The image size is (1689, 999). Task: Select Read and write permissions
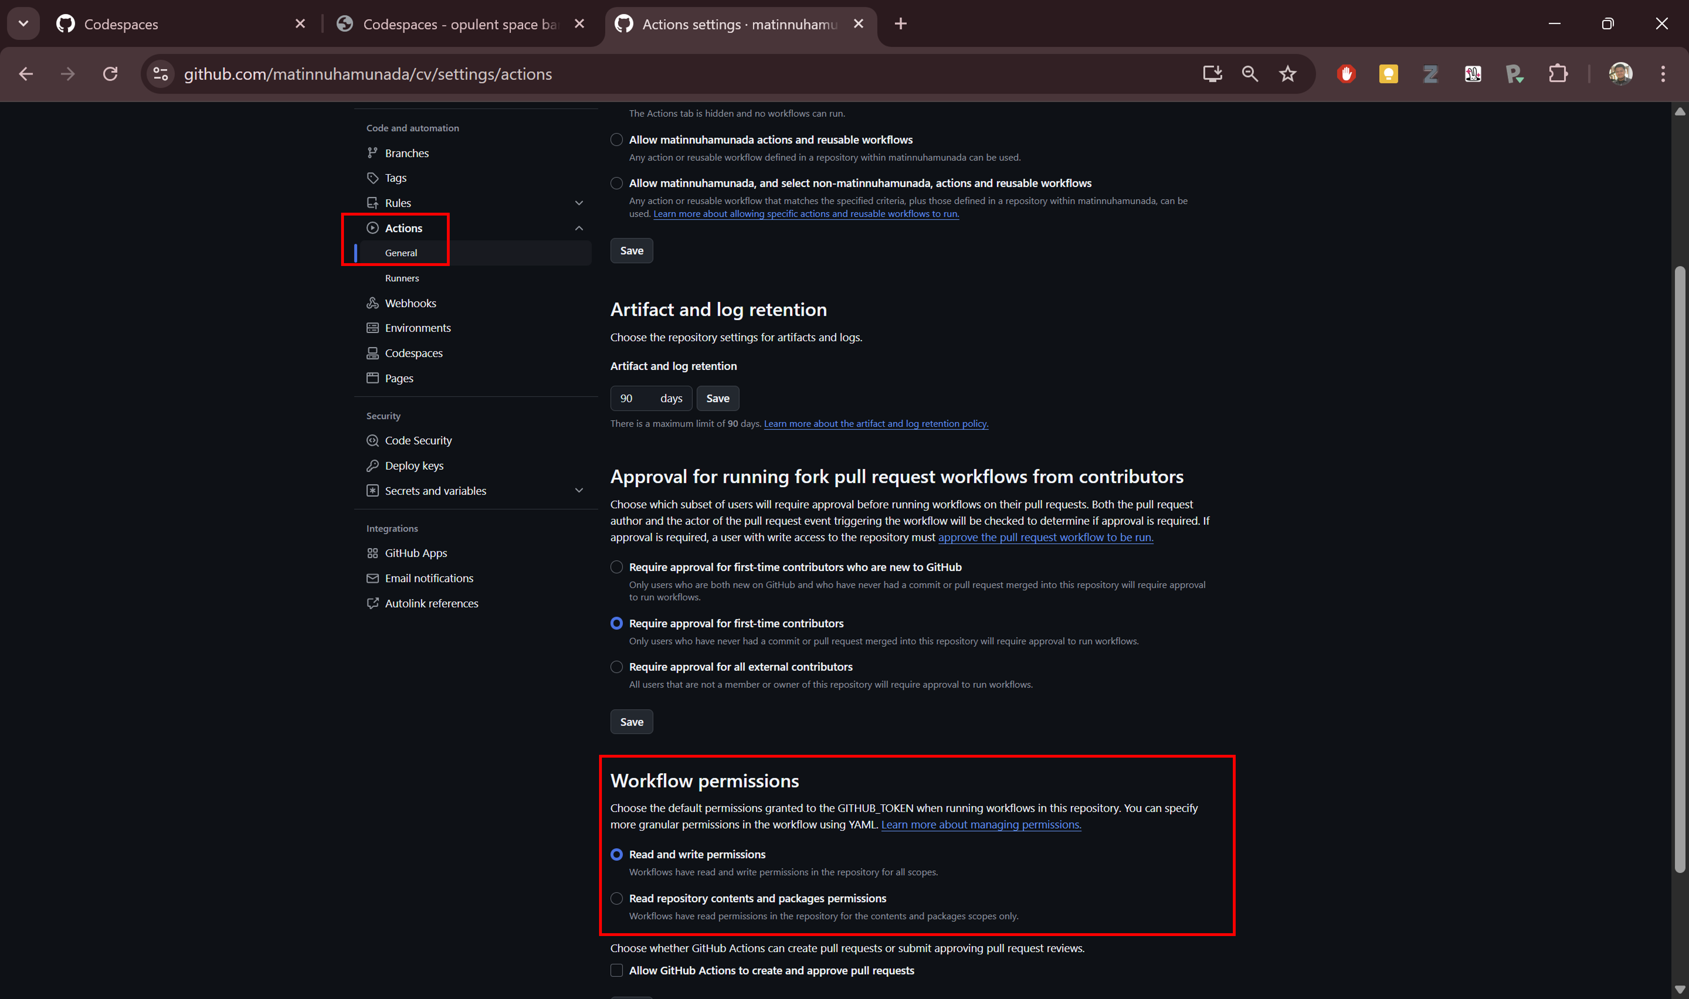pos(616,854)
